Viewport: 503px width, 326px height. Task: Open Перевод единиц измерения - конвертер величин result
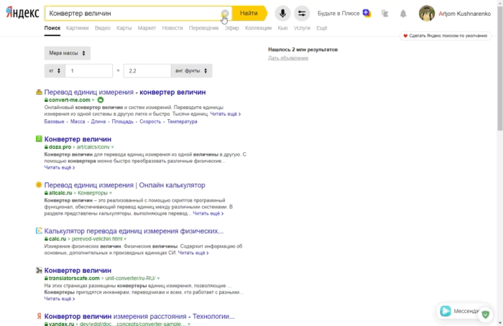pos(125,92)
